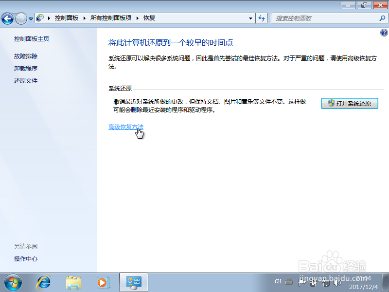Click the Action Center flag in system tray
The width and height of the screenshot is (389, 292).
click(301, 282)
